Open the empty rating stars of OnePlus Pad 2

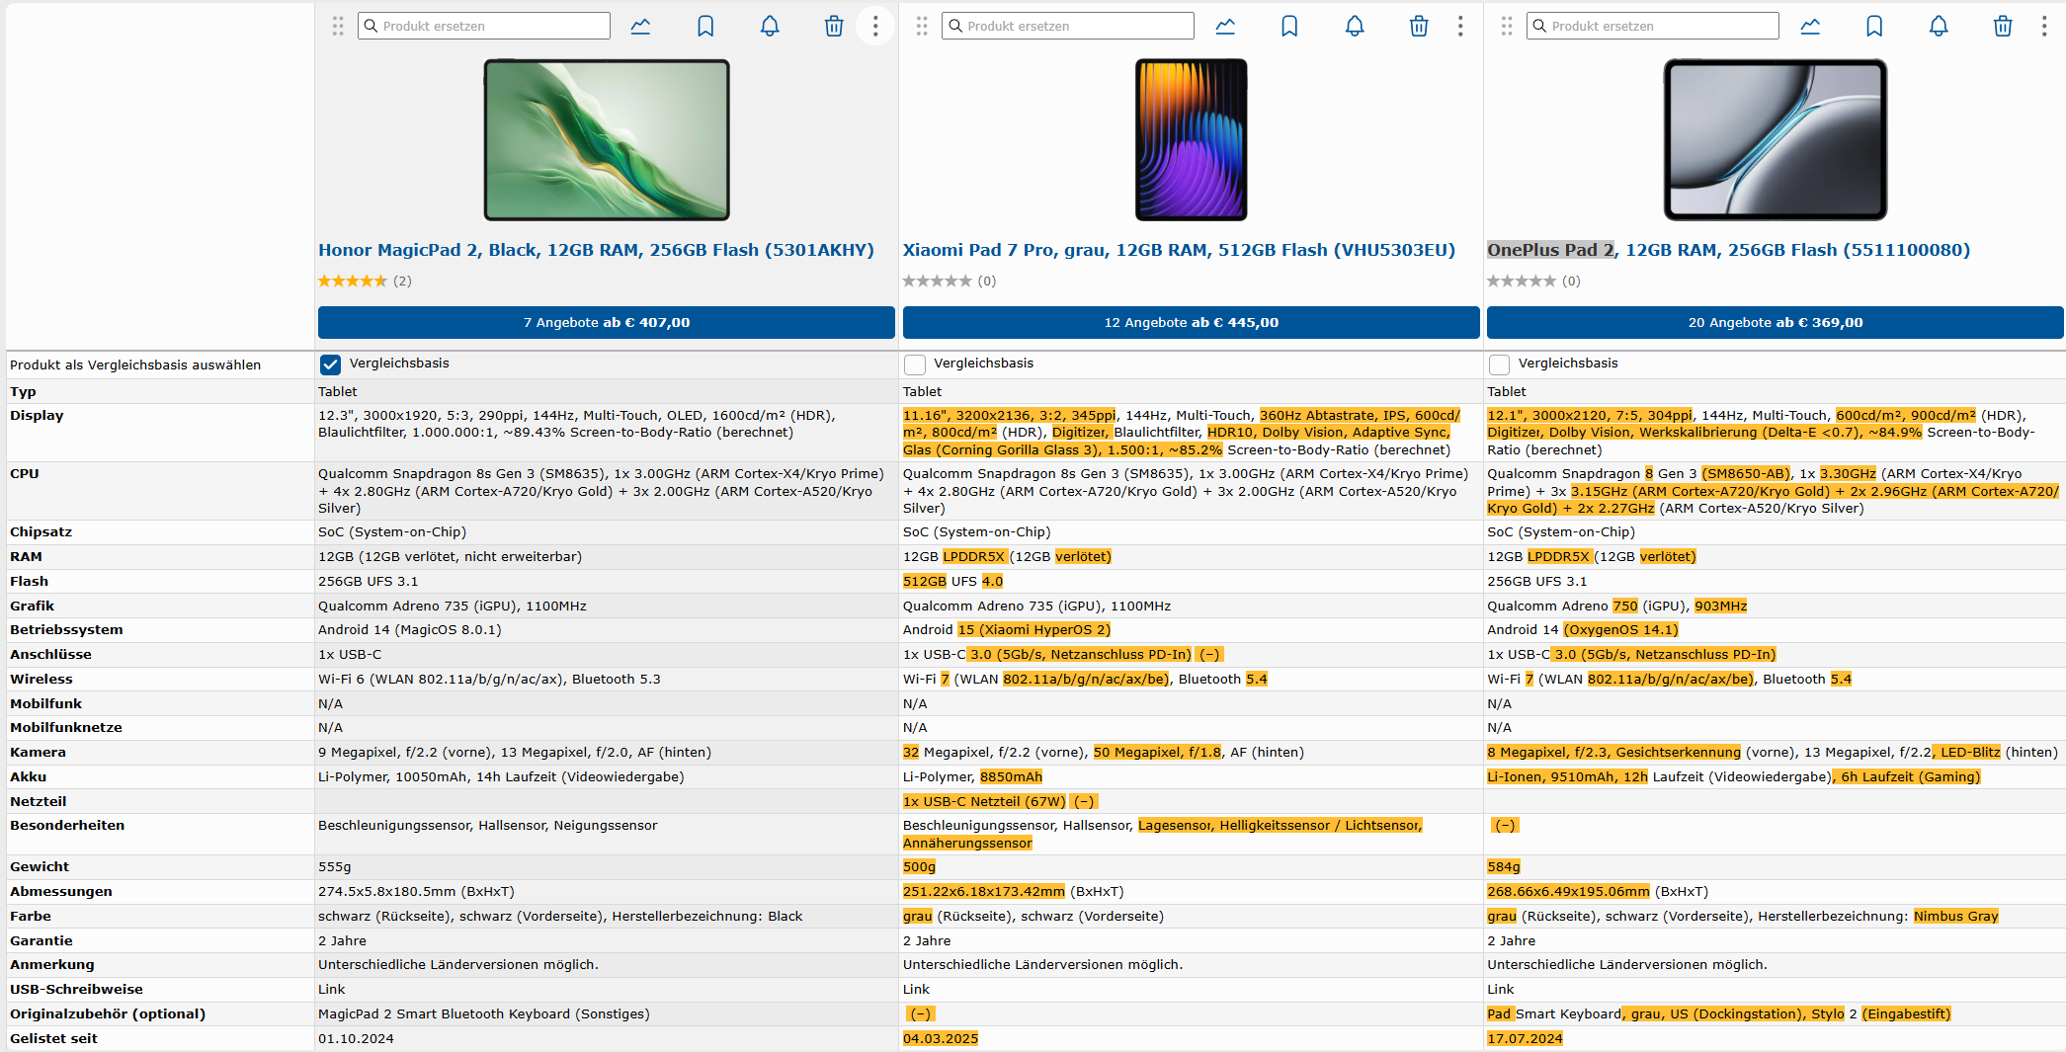pos(1522,281)
